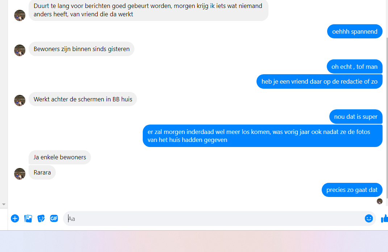The height and width of the screenshot is (252, 388).
Task: Open the GIF picker
Action: [x=54, y=218]
